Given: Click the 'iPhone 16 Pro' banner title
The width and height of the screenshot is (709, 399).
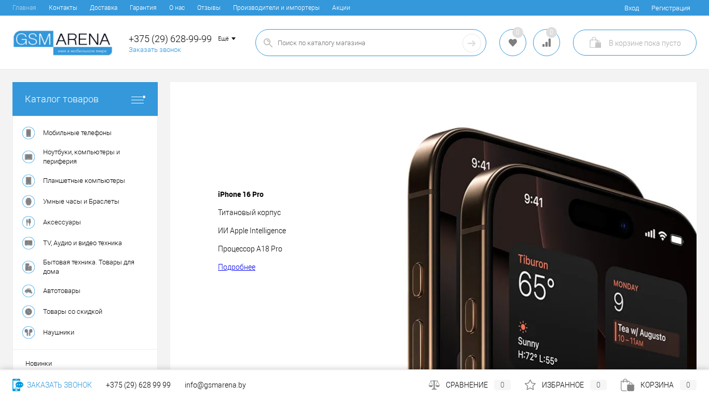Looking at the screenshot, I should click(241, 194).
